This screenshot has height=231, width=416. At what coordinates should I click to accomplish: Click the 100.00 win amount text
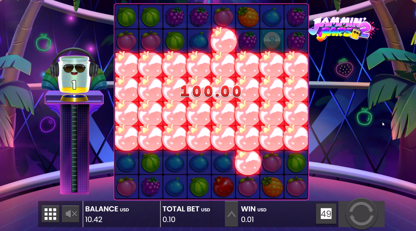[211, 91]
